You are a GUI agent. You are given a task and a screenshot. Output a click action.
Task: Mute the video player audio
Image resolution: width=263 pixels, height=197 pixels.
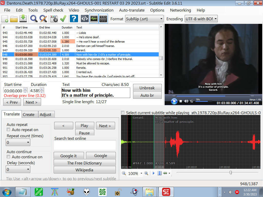pyautogui.click(x=186, y=101)
